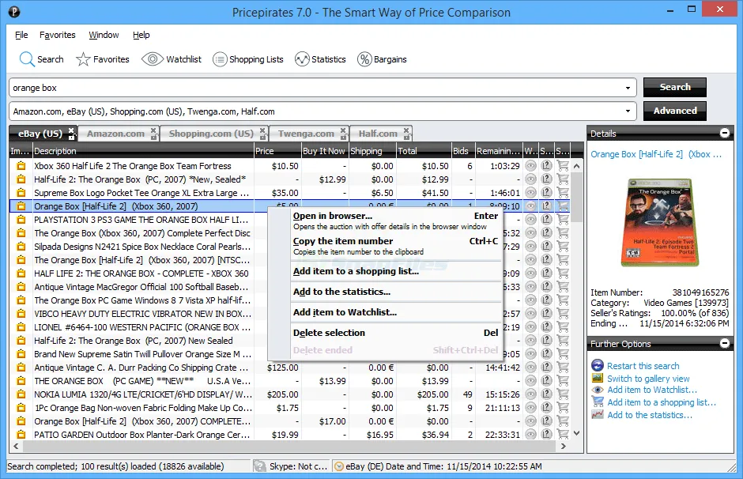
Task: Toggle the lock on the eBay (US) tab
Action: click(x=71, y=137)
